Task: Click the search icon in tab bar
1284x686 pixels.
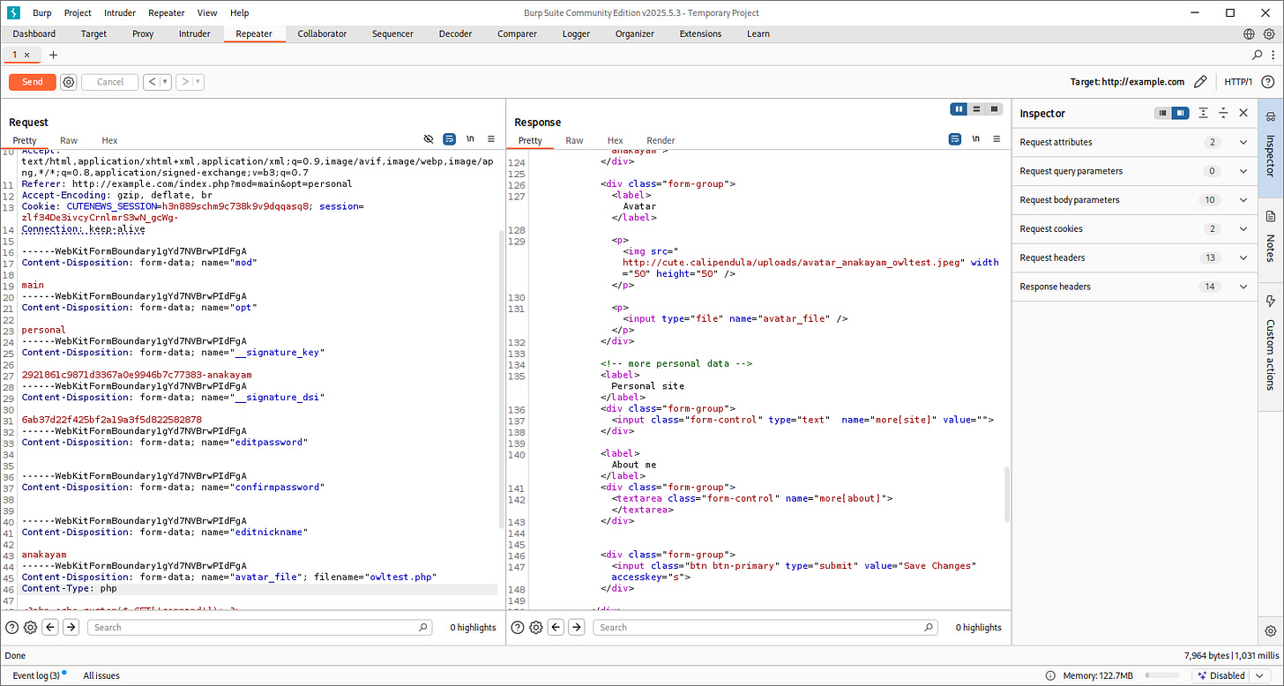Action: (x=1258, y=55)
